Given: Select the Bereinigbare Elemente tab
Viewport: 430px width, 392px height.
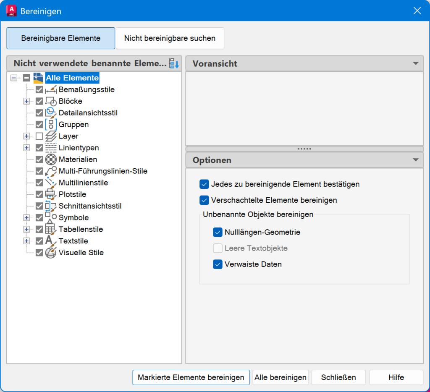Looking at the screenshot, I should click(x=61, y=38).
